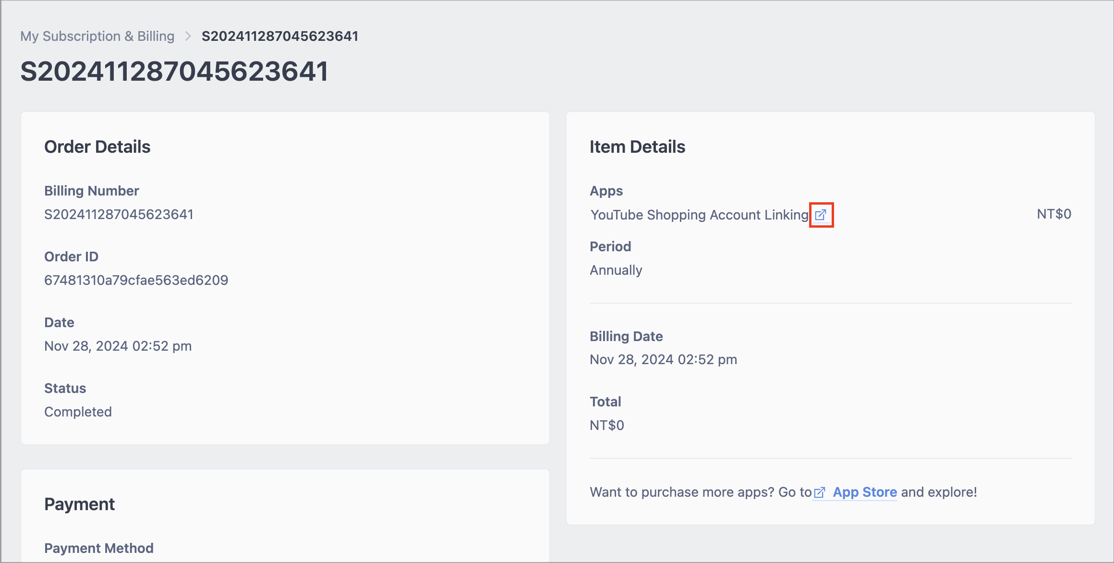Click the Total label

point(605,402)
